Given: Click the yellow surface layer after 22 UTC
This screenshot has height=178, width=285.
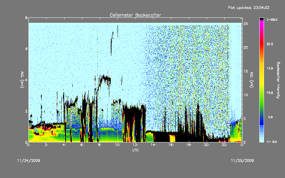Looking at the screenshot, I should (x=236, y=132).
